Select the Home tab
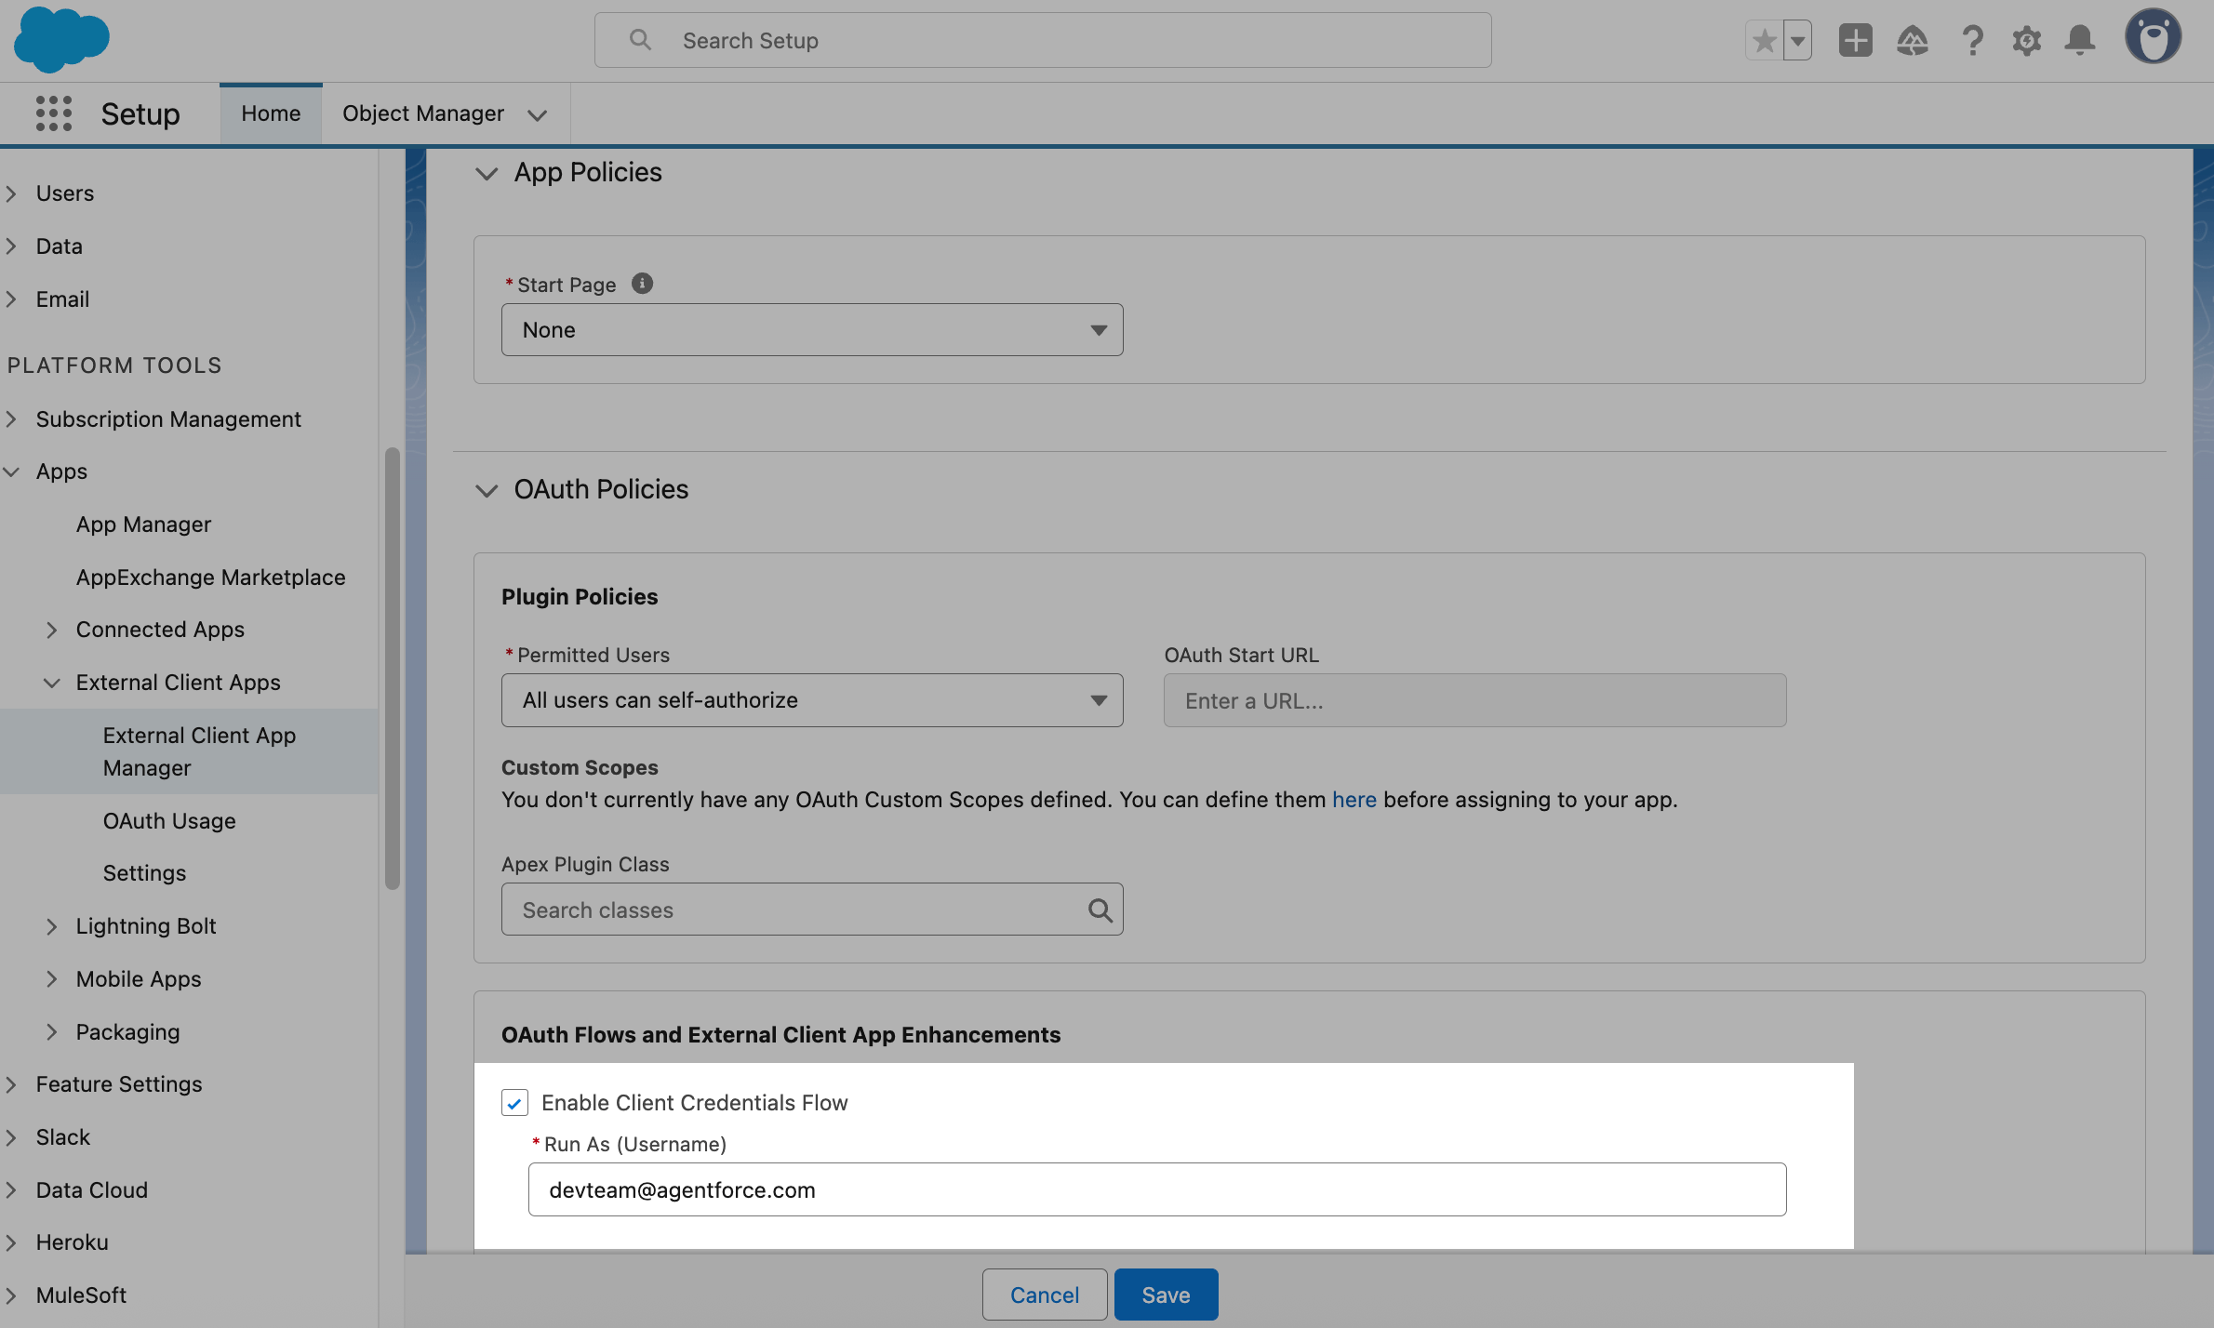Viewport: 2214px width, 1328px height. point(271,113)
